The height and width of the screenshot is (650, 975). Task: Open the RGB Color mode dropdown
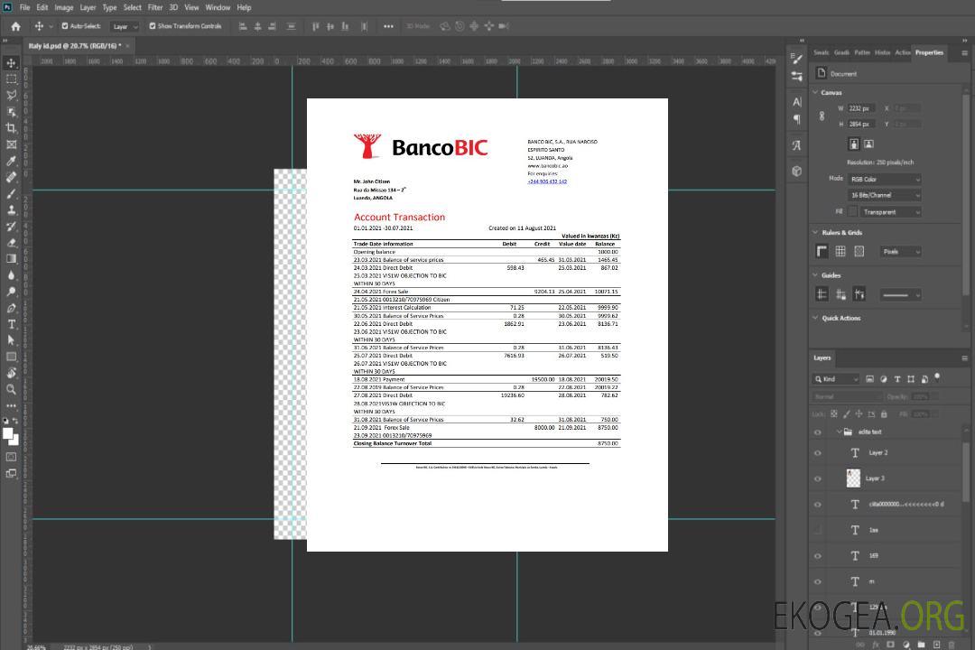(884, 179)
